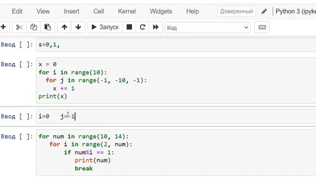Screen dimensions: 316x177
Task: Run the cell with the Запуск button
Action: click(x=105, y=27)
